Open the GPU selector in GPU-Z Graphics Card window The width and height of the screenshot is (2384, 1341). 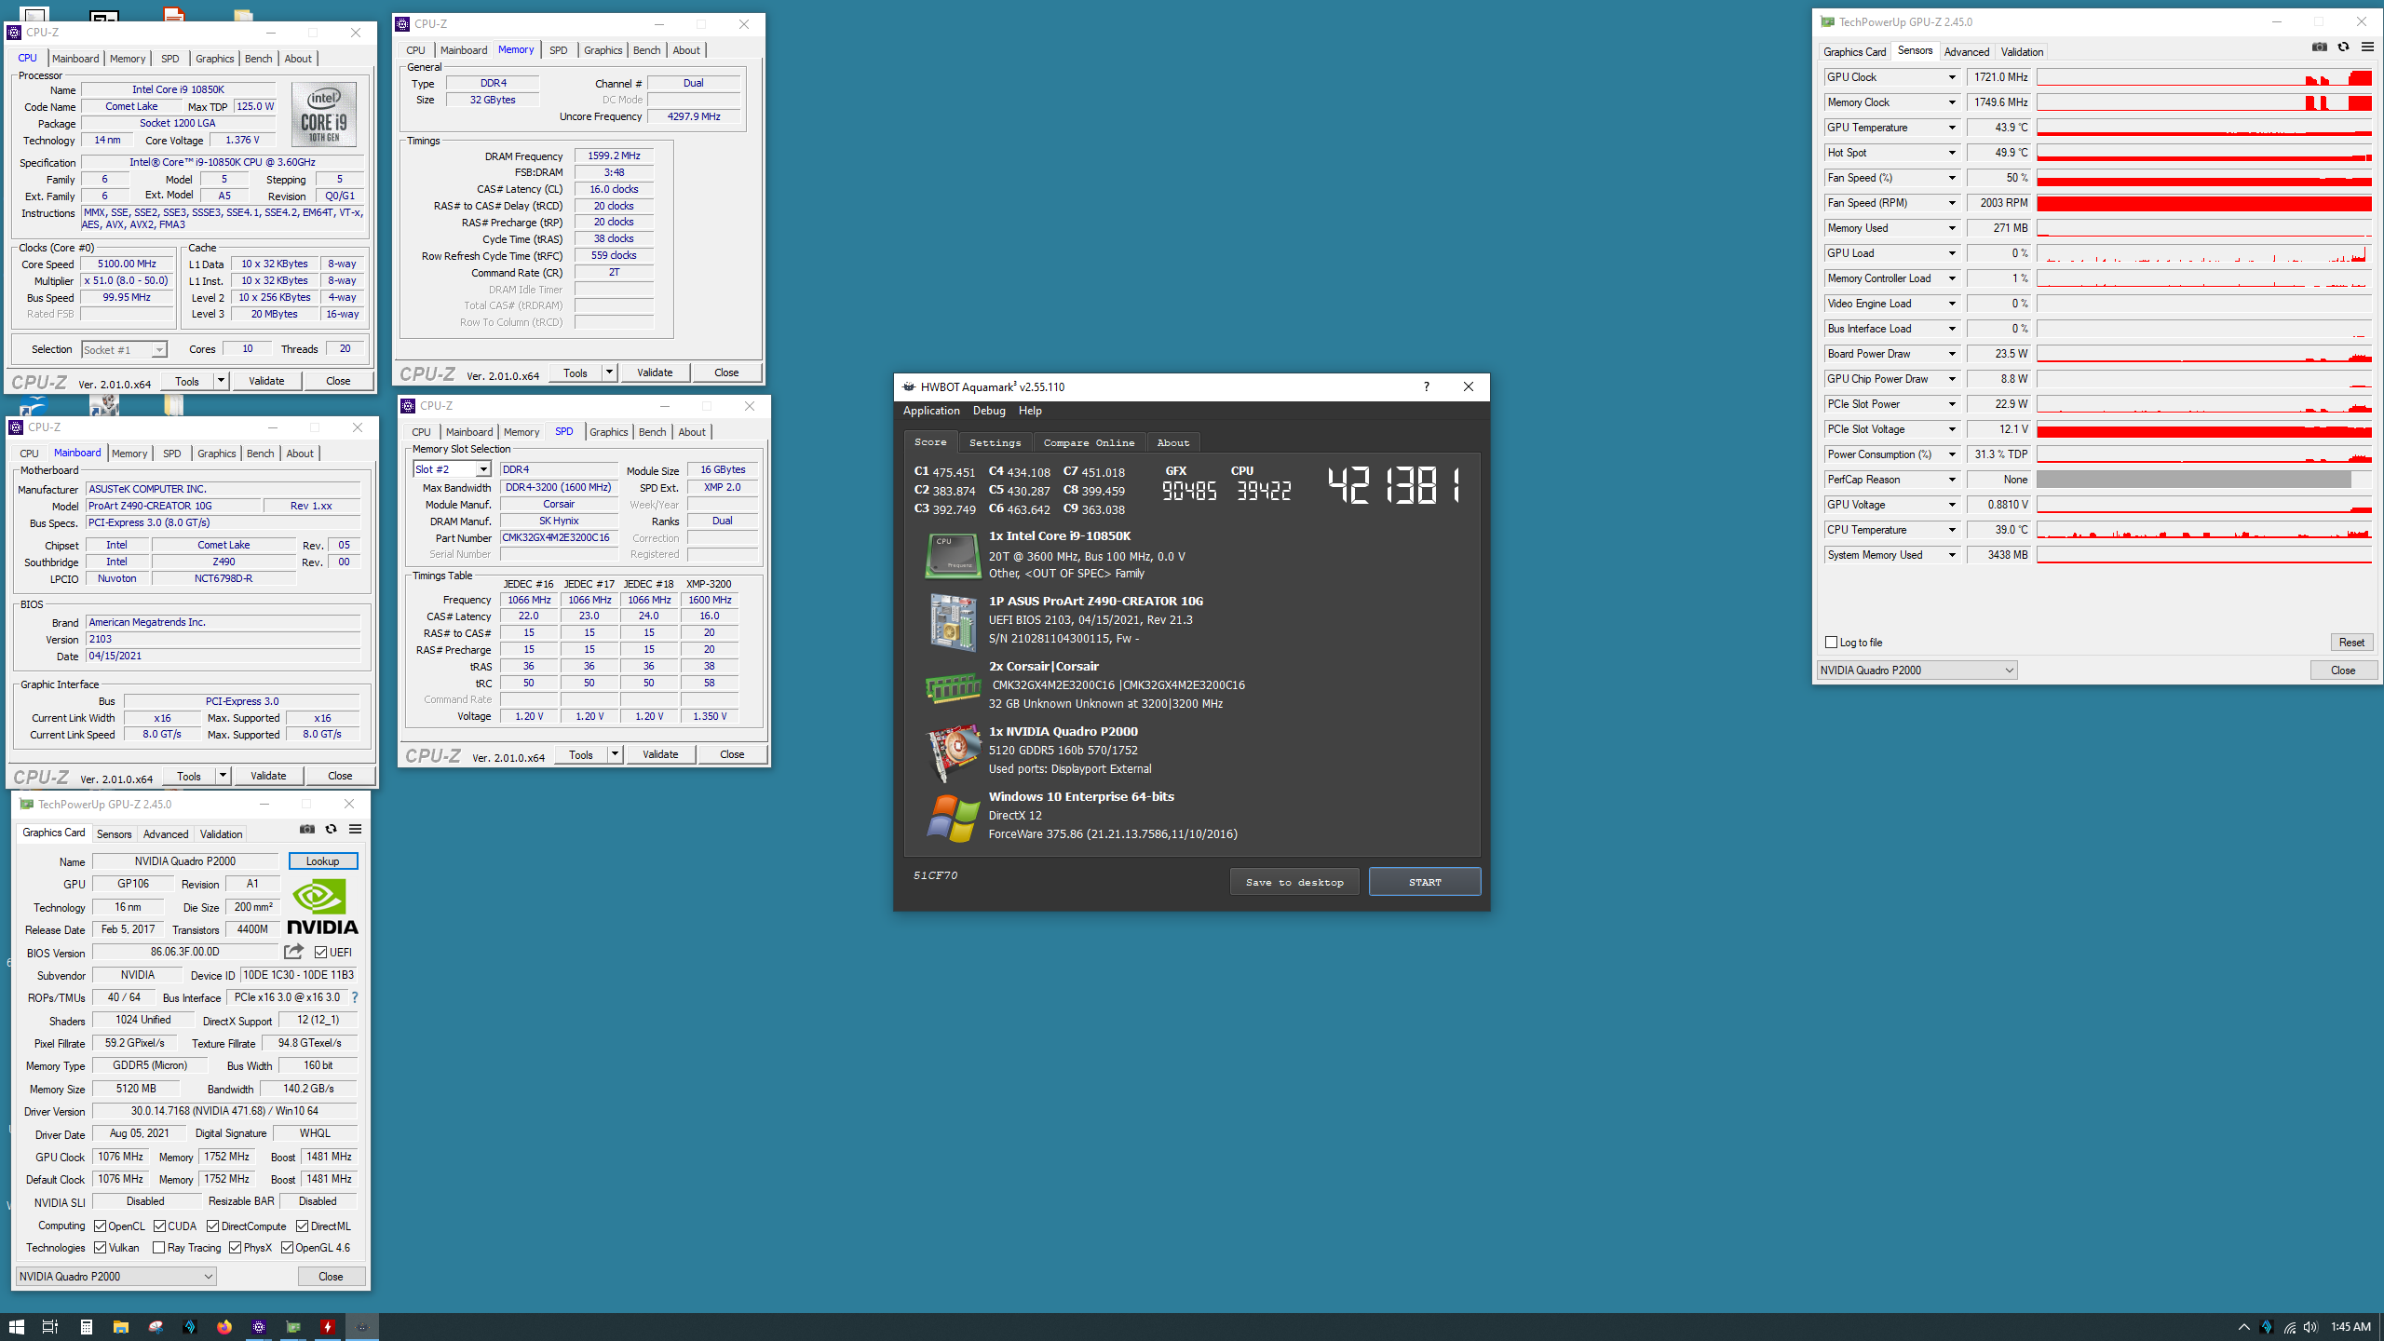click(116, 1277)
